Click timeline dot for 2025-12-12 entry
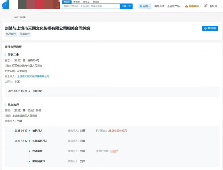The width and height of the screenshot is (223, 170). click(x=30, y=141)
